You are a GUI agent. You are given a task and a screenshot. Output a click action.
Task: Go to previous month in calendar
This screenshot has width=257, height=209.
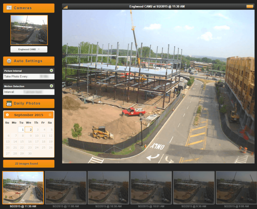coord(7,115)
